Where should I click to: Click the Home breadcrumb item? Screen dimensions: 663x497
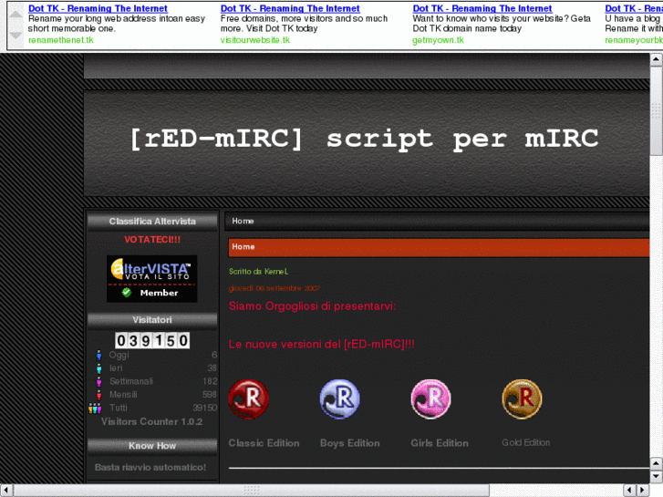coord(243,222)
